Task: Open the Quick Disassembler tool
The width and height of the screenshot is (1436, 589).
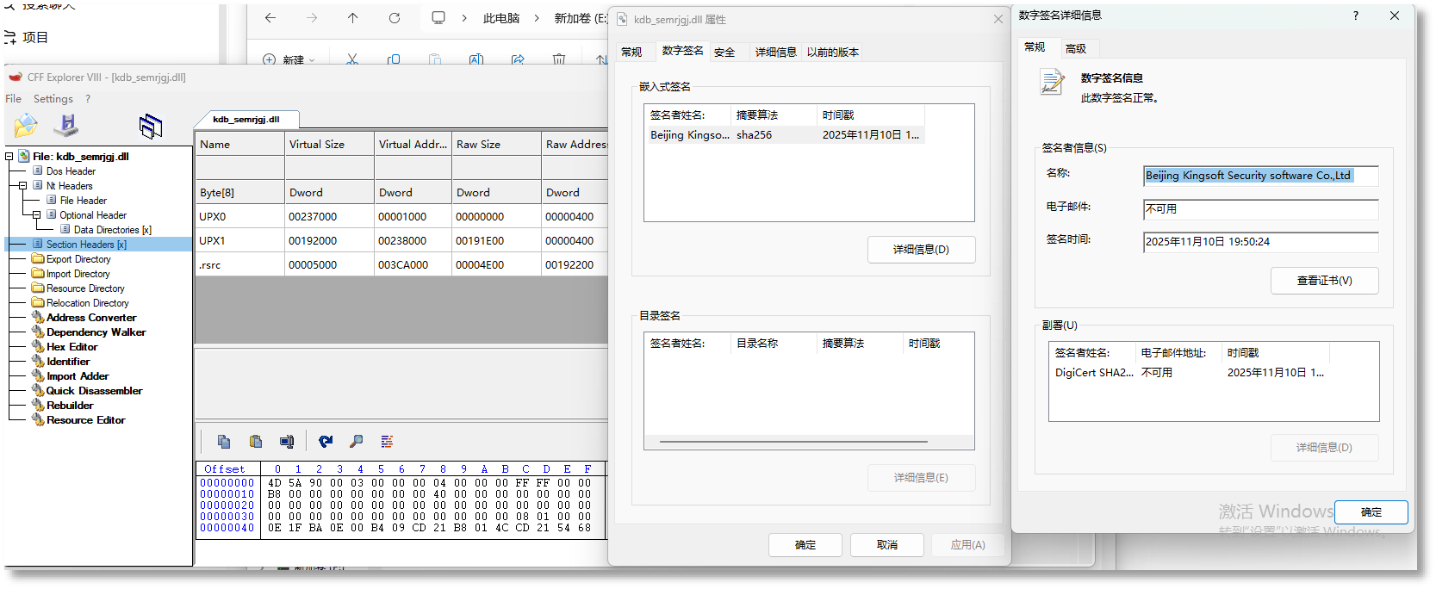Action: pyautogui.click(x=94, y=391)
